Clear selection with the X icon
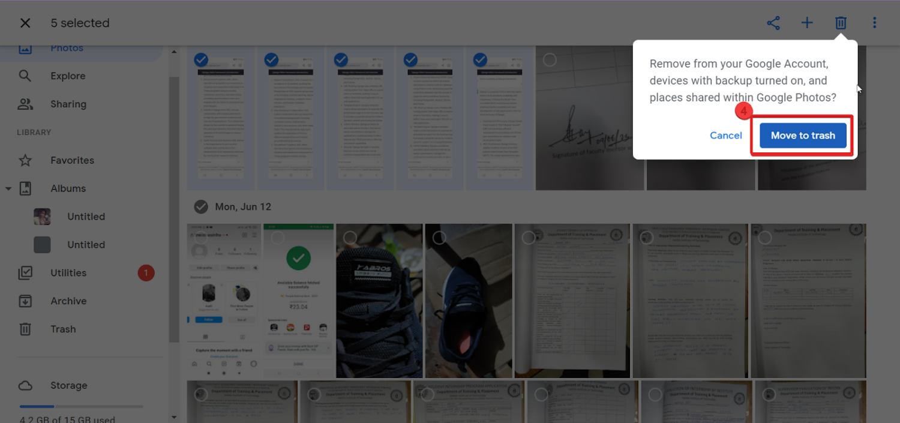 click(25, 23)
